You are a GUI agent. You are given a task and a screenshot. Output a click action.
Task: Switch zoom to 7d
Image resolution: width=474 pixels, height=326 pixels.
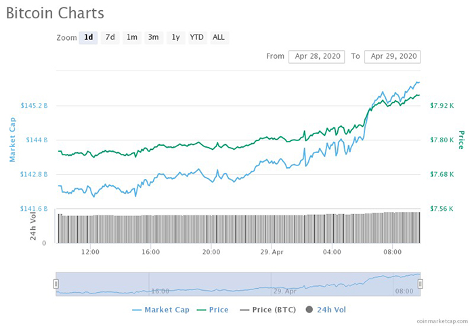110,37
